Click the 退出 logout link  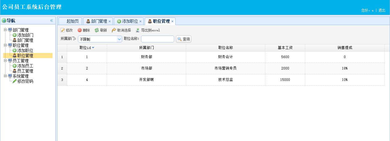[x=382, y=10]
